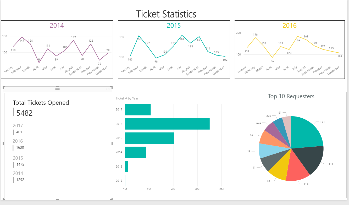This screenshot has height=205, width=349.
Task: Click the Total Tickets Opened value 5482
Action: (x=25, y=113)
